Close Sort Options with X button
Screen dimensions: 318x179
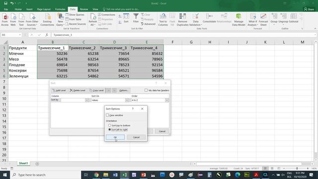[142, 109]
